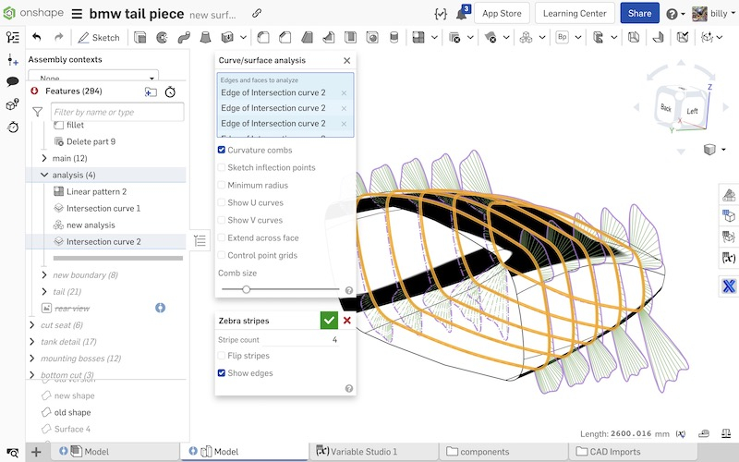Enable the Show V curves checkbox
This screenshot has height=462, width=739.
[221, 220]
